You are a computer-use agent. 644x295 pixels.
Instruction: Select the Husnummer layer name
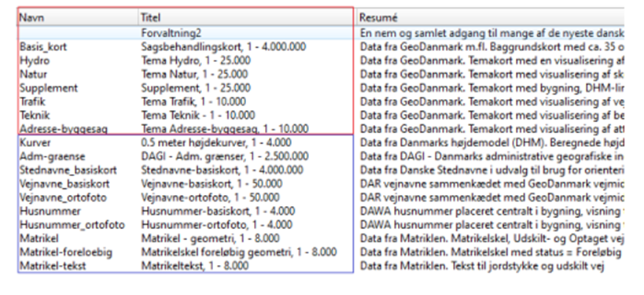click(x=50, y=211)
